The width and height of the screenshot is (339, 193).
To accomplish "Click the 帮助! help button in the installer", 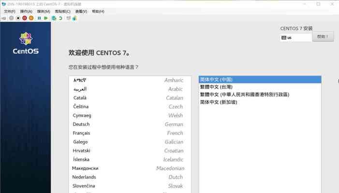I will tap(323, 37).
